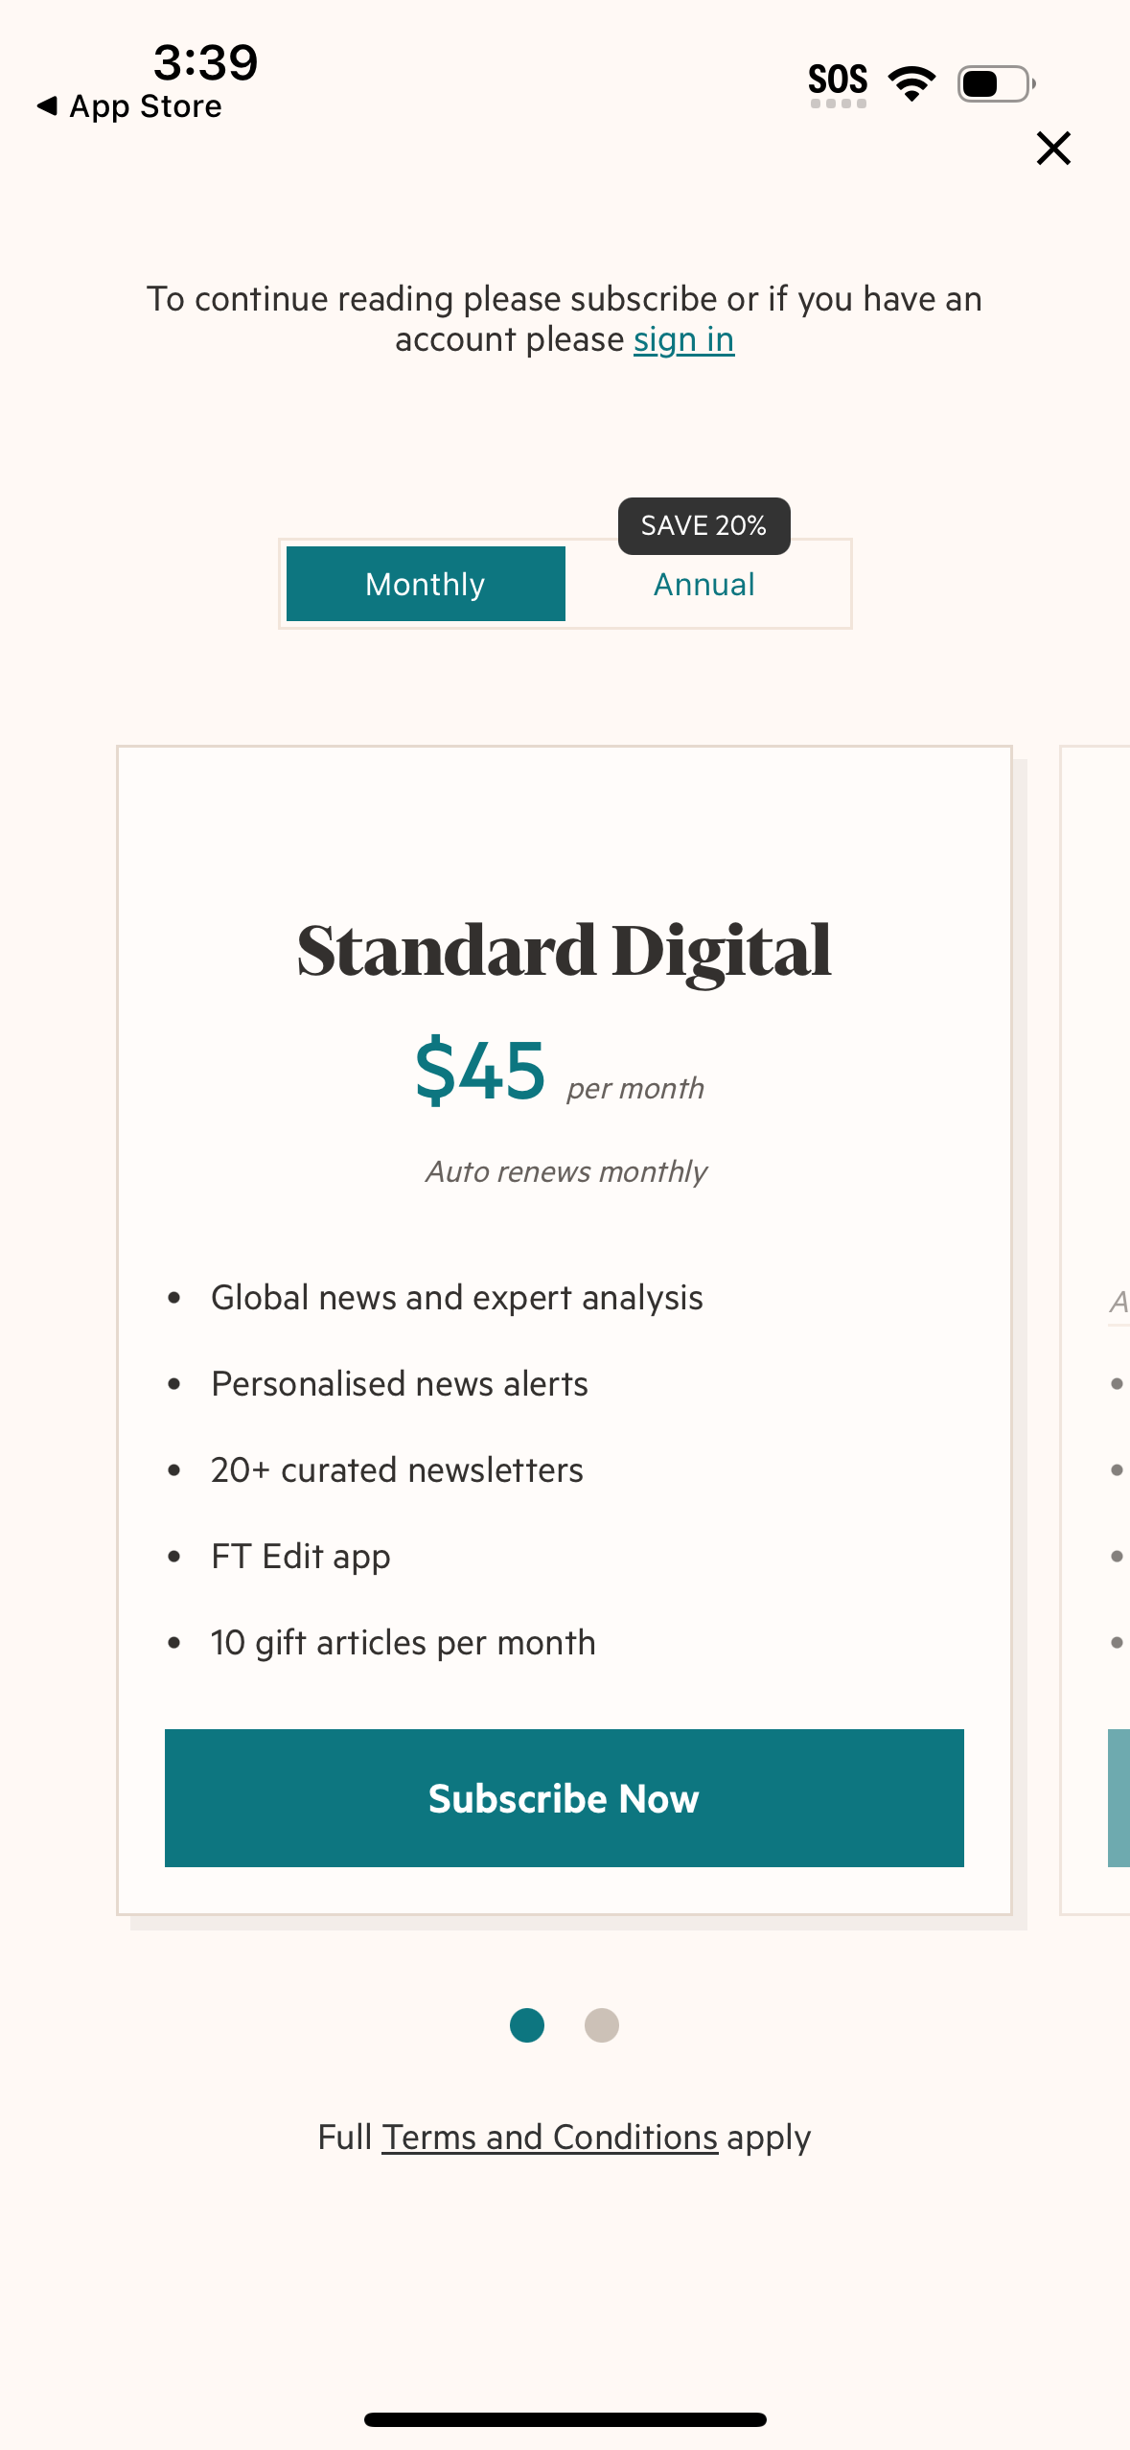Return to App Store via back chevron
The height and width of the screenshot is (2450, 1130).
(129, 105)
